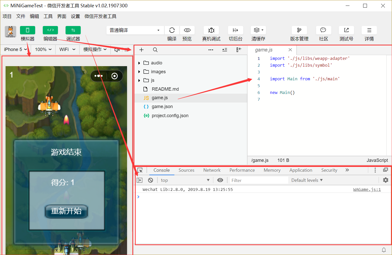Open the WAGame.js:1 source link

tap(367, 190)
